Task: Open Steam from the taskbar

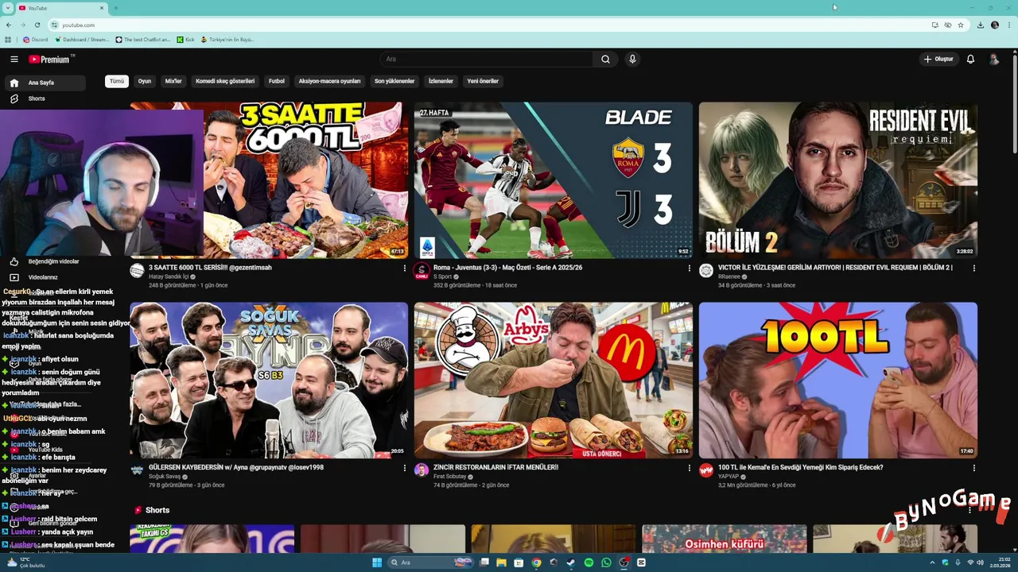Action: click(x=571, y=562)
